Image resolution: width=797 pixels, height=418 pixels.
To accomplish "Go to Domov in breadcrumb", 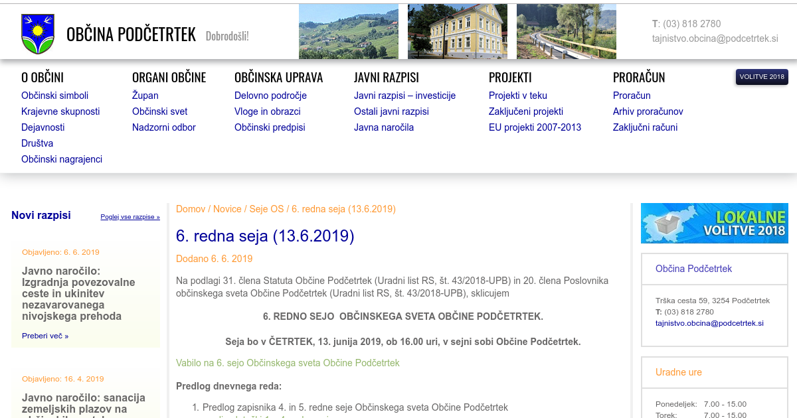I will click(x=191, y=209).
